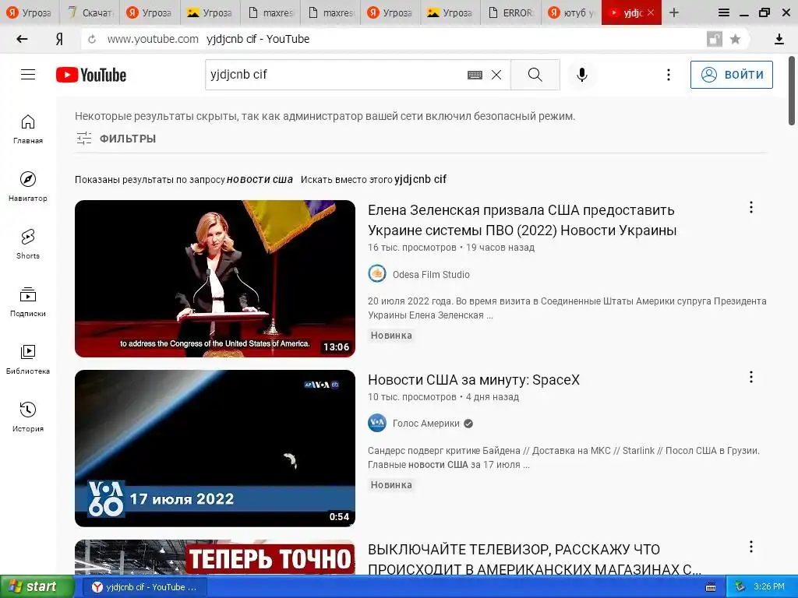This screenshot has height=598, width=798.
Task: Open the on-screen keyboard in search box
Action: tap(475, 75)
